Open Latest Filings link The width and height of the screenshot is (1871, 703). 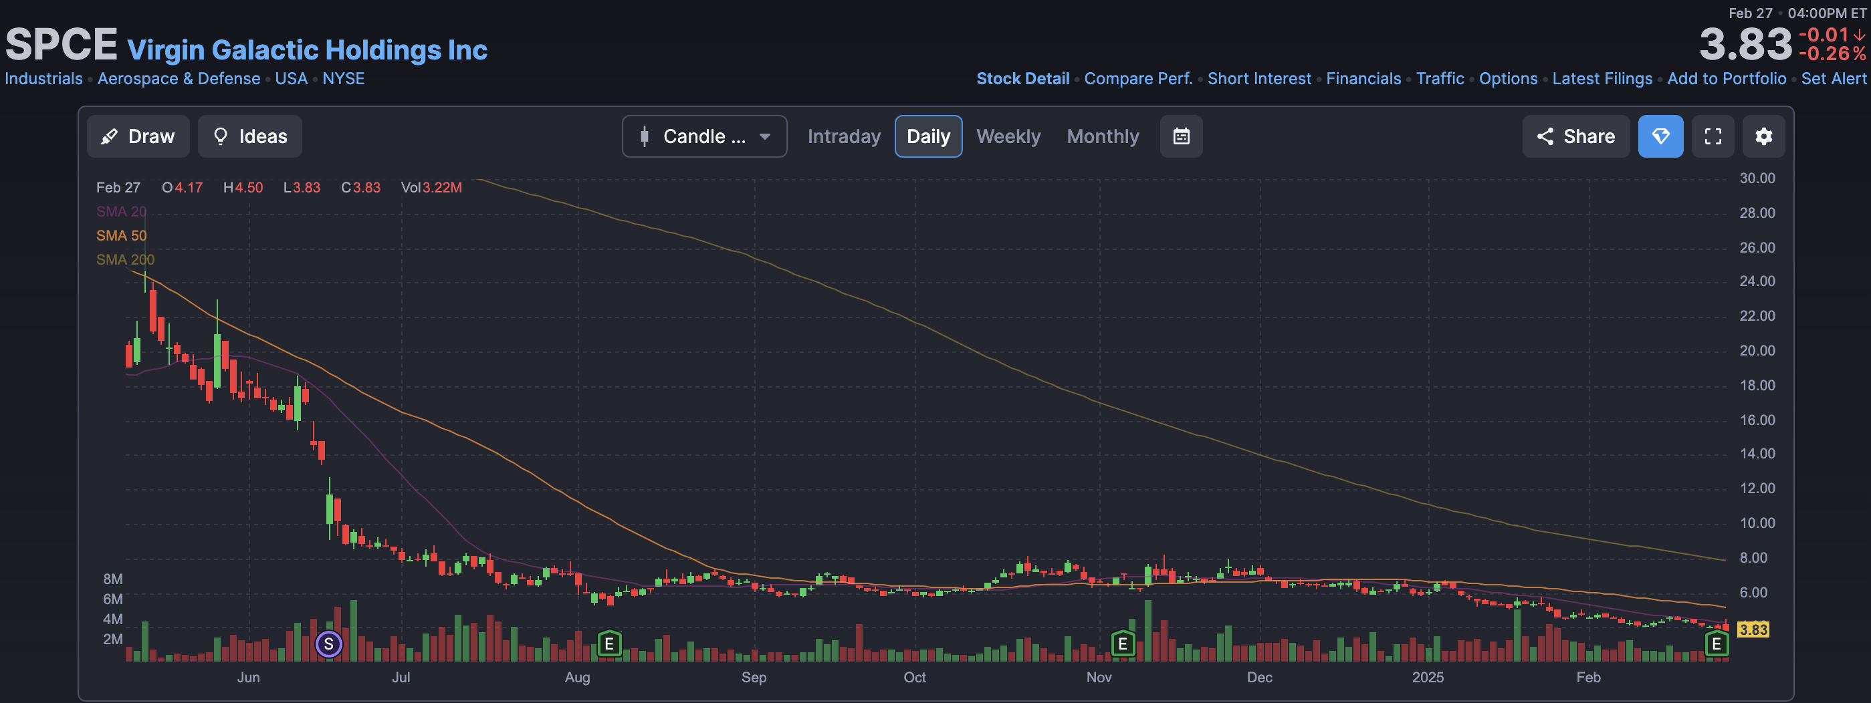pos(1602,78)
